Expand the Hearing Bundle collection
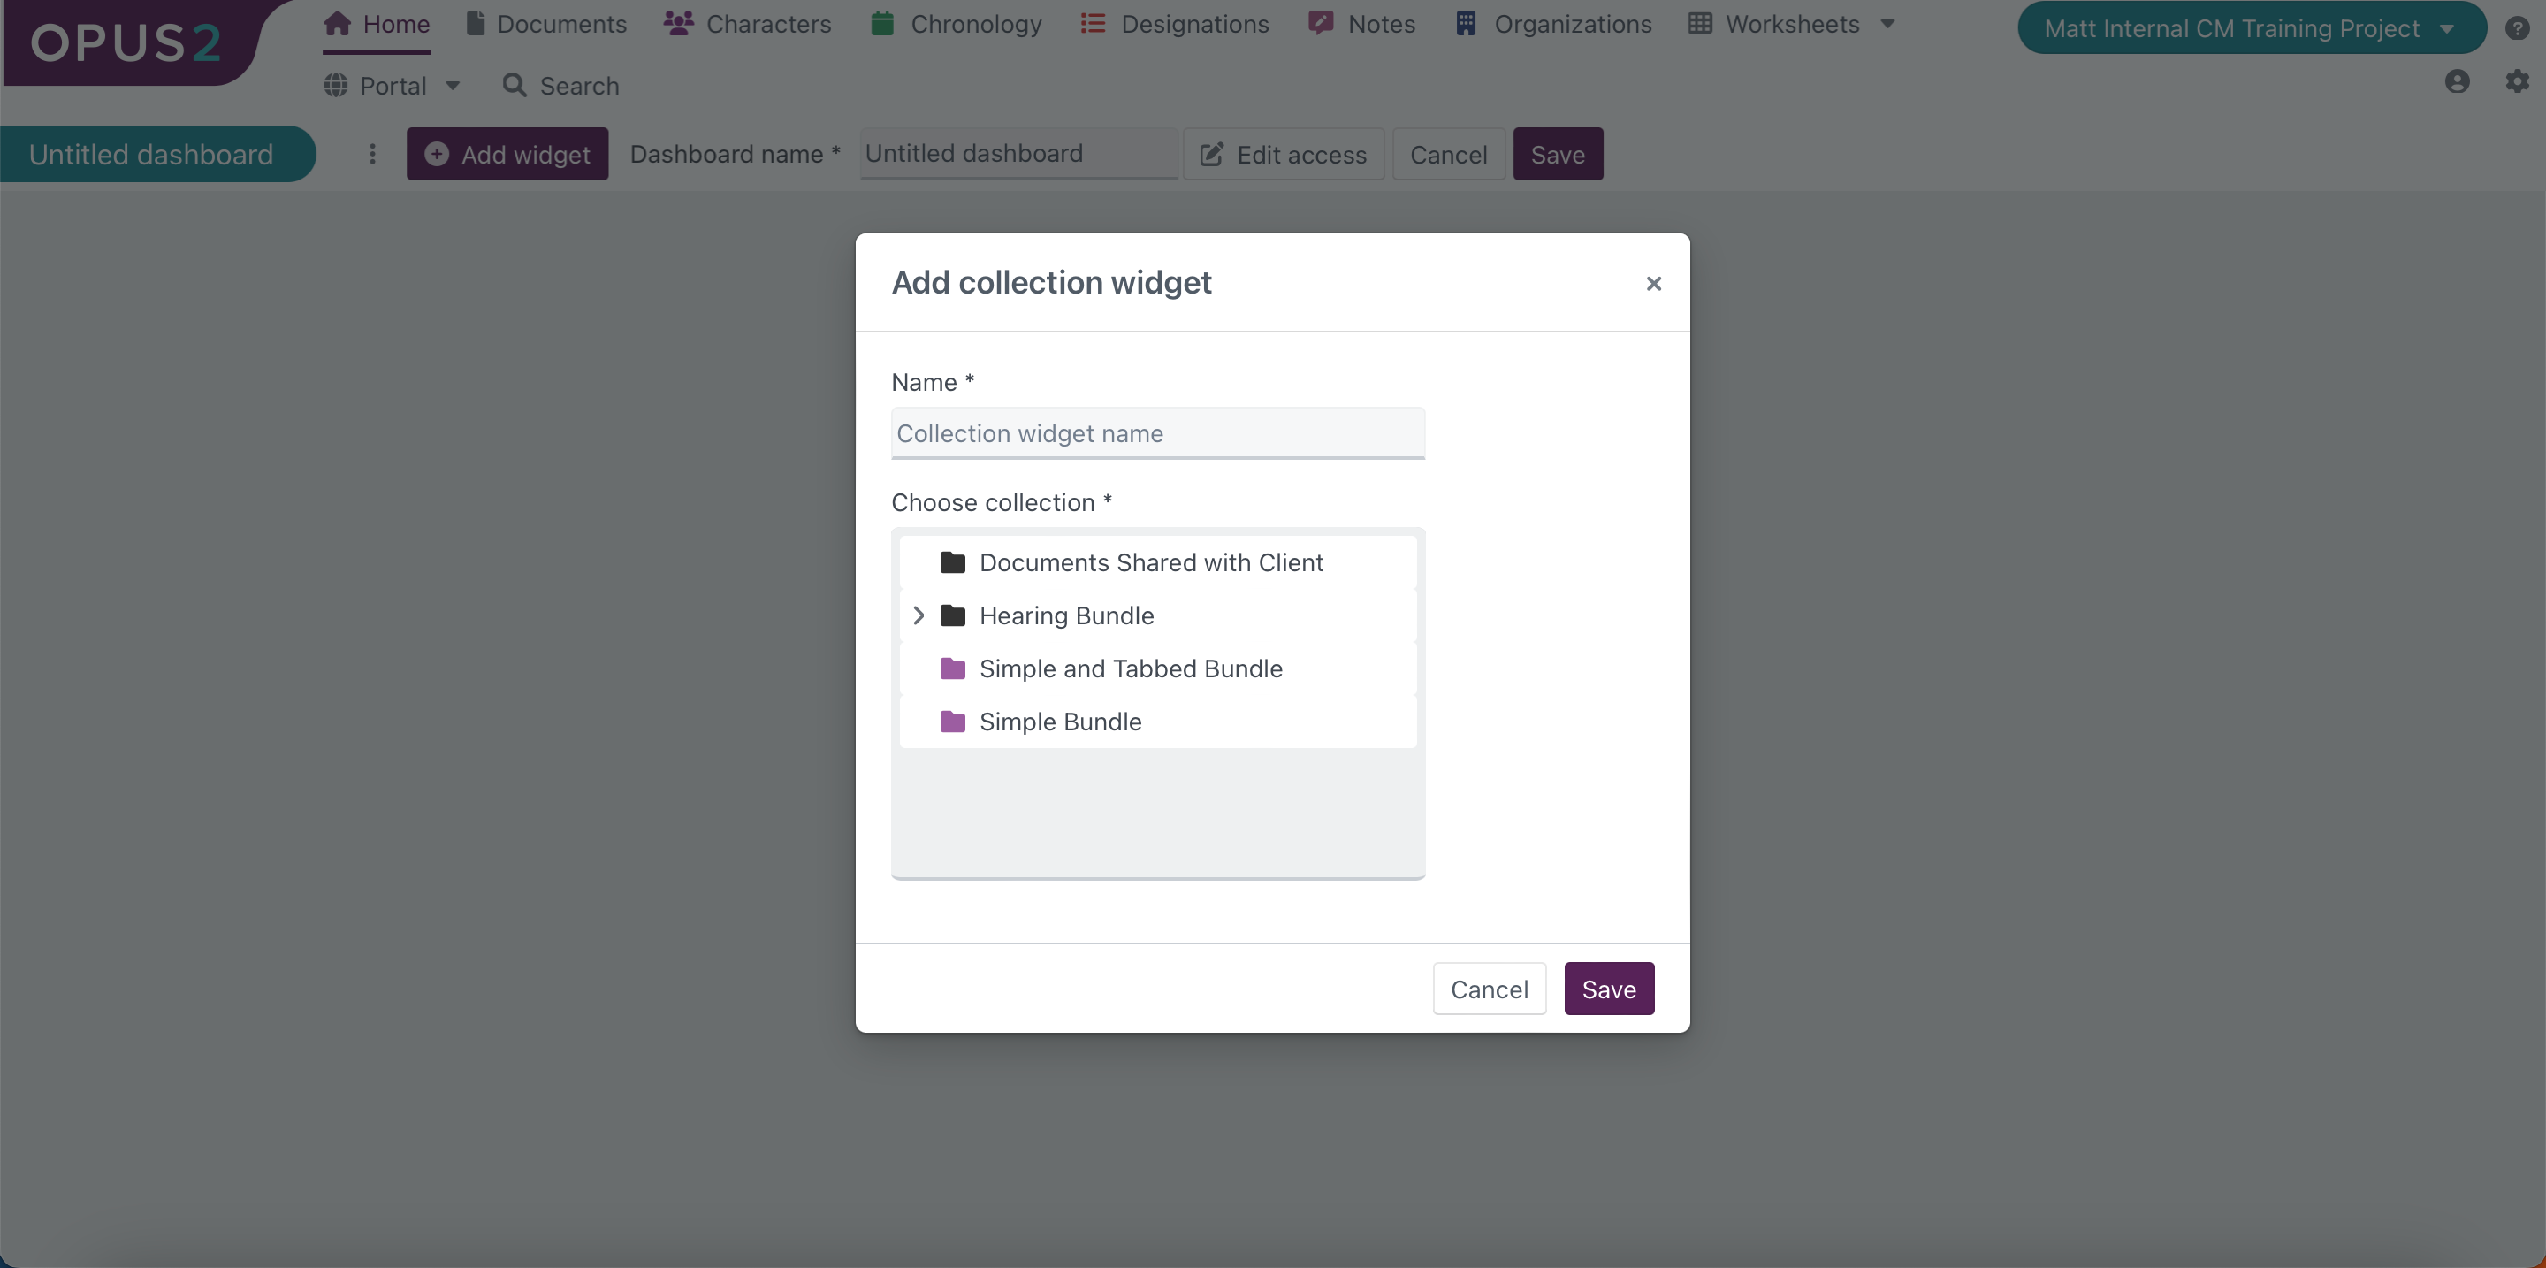Viewport: 2546px width, 1268px height. (919, 615)
